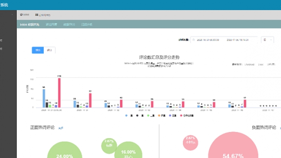Screen dimensions: 281x158
Task: Toggle the purple legend series
Action: coord(172,116)
